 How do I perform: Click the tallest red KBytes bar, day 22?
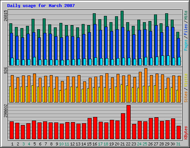(x=128, y=122)
